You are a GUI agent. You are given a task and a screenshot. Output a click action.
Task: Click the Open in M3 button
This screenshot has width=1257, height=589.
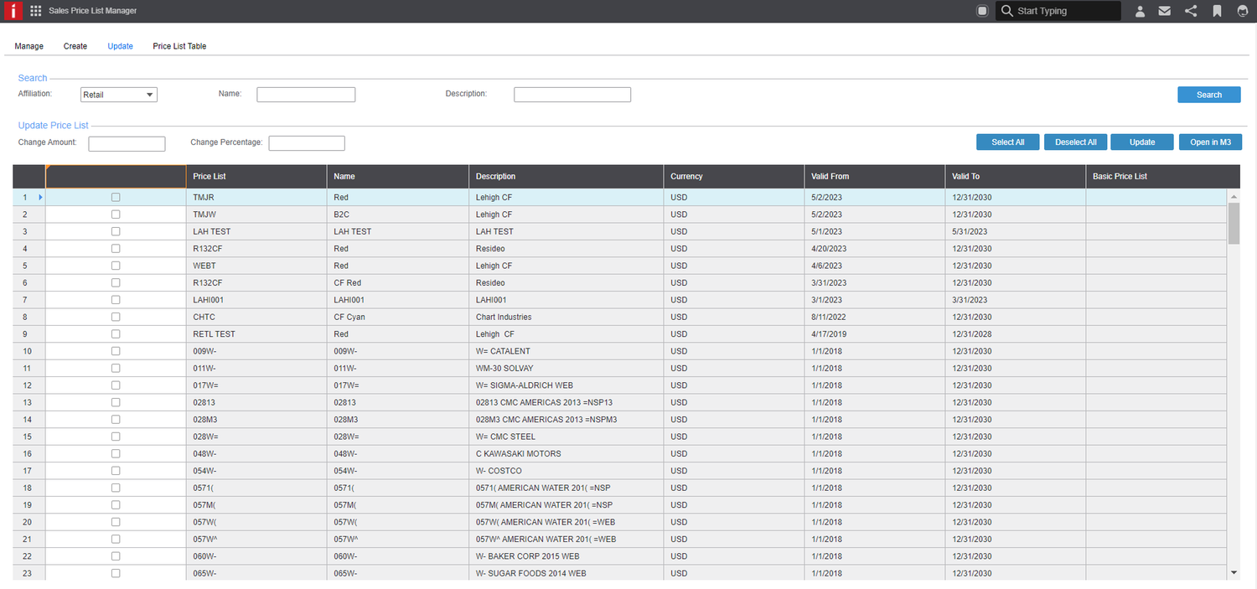point(1210,142)
